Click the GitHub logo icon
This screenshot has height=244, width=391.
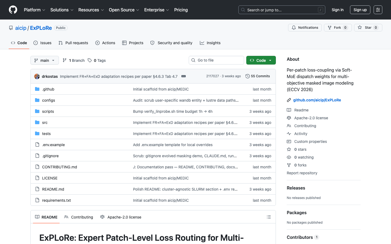pos(13,10)
